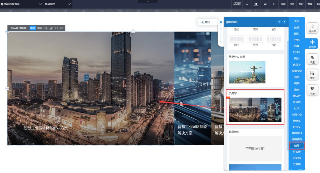Add the 手风琴 accordion component thumbnail
Screen dimensions: 320x173
click(x=255, y=110)
